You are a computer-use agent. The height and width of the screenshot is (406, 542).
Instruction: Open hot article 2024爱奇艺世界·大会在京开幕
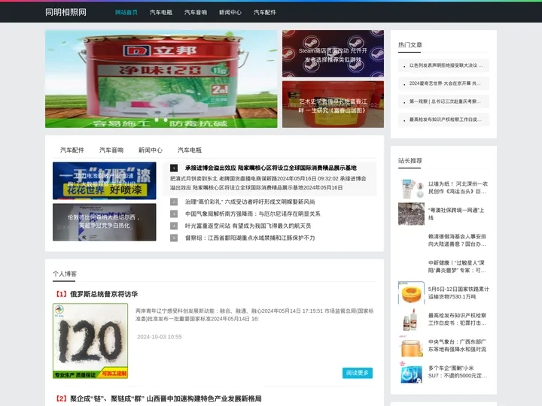point(443,83)
